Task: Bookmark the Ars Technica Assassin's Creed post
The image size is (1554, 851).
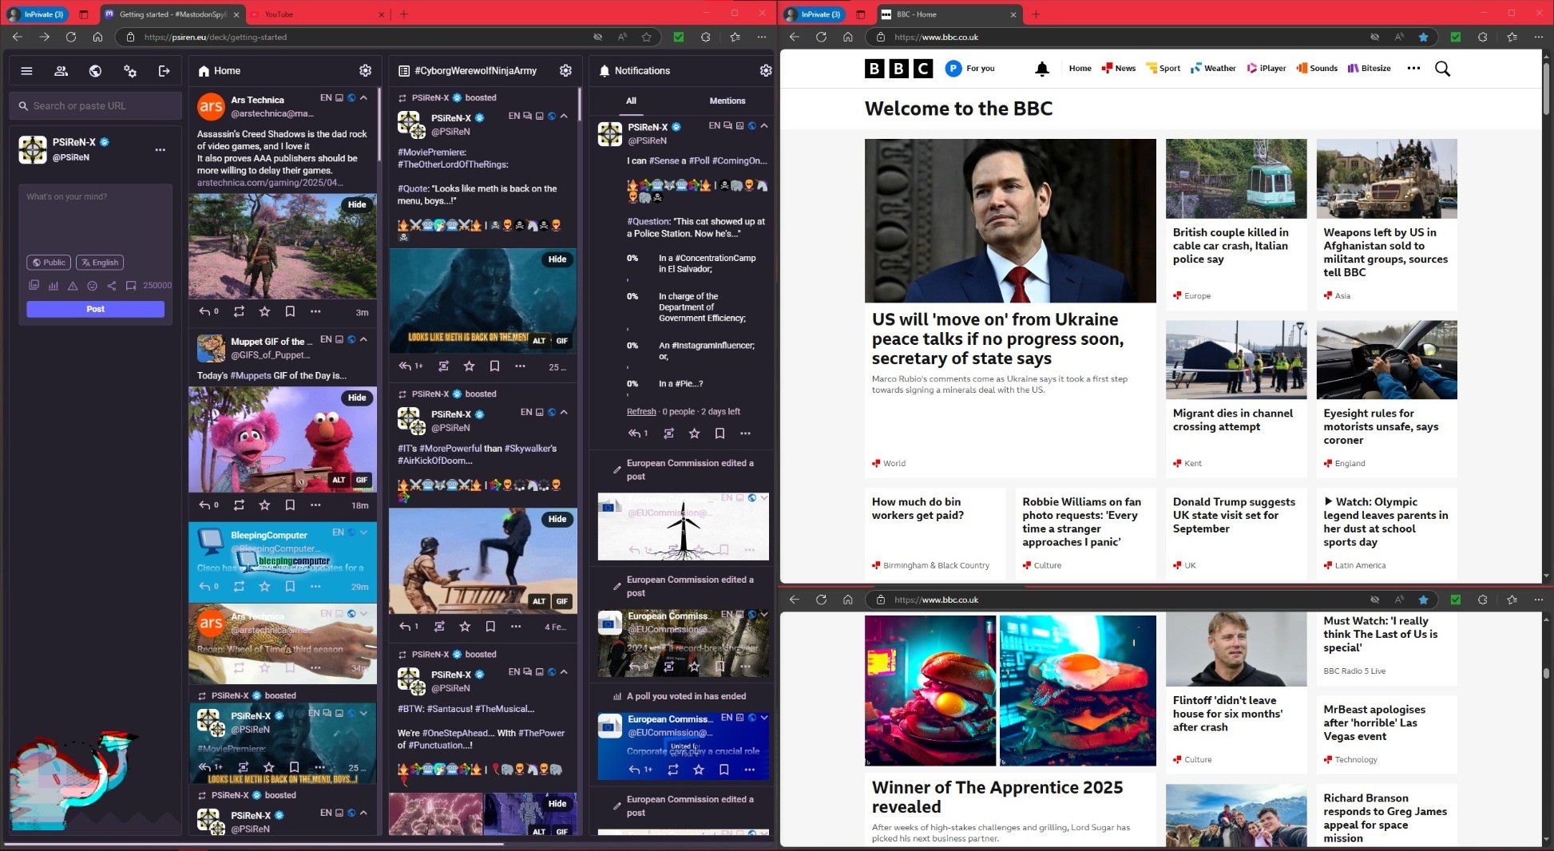Action: click(x=290, y=311)
